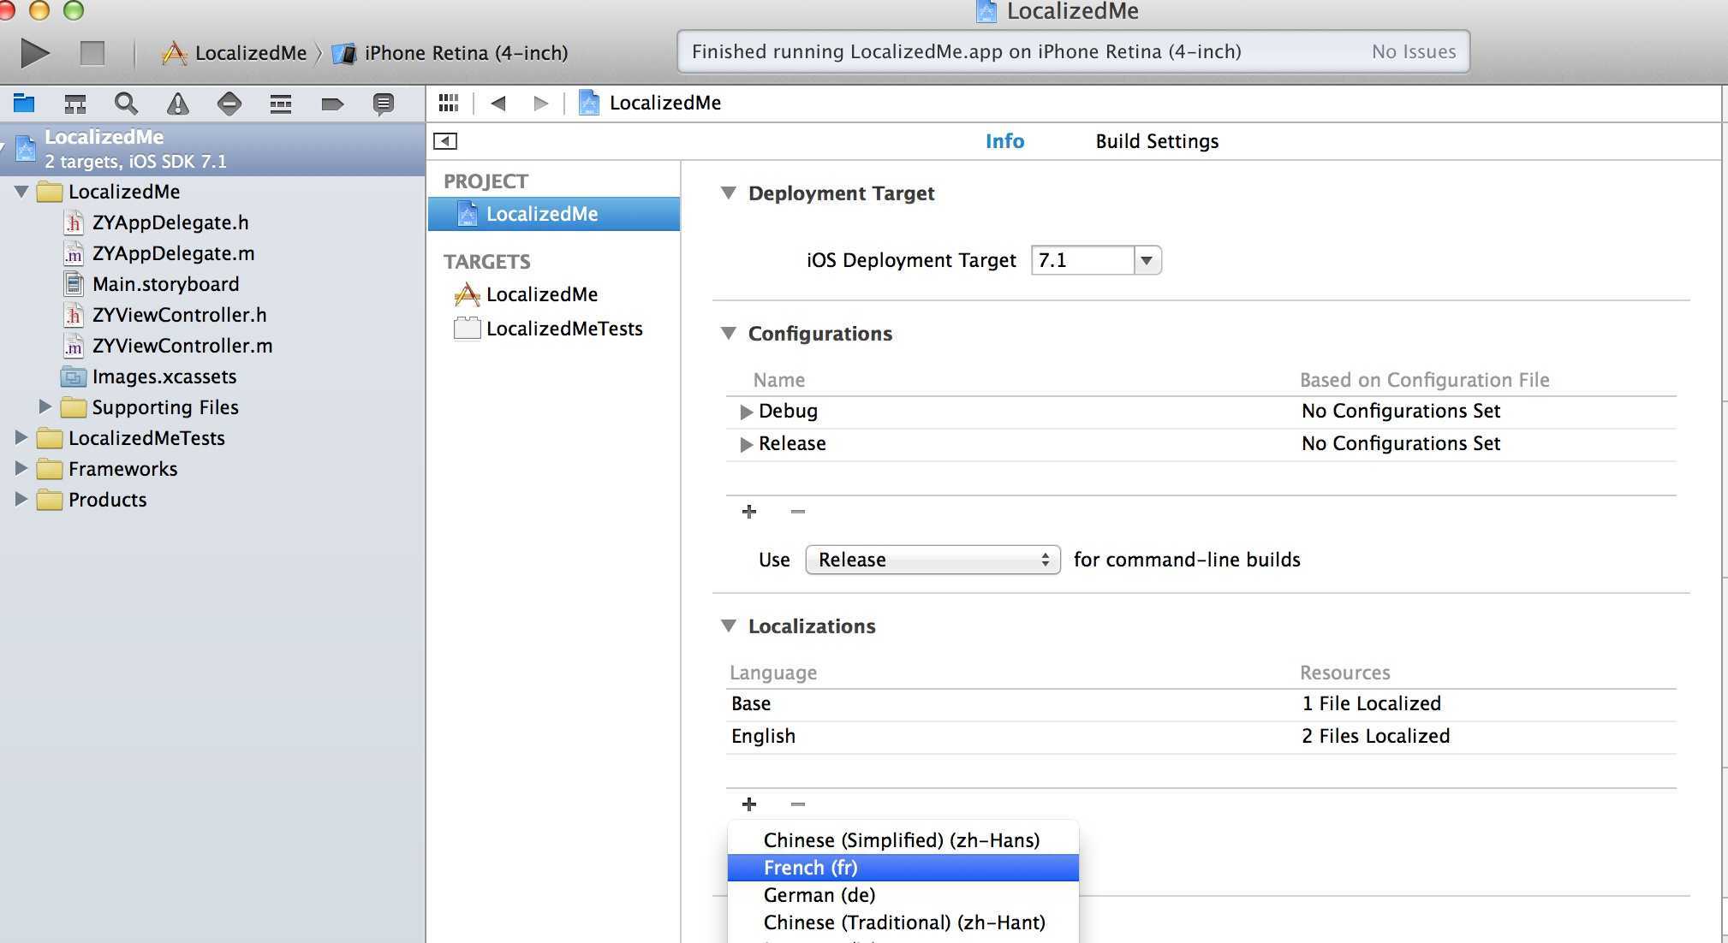Click the No Issues status indicator
Image resolution: width=1728 pixels, height=943 pixels.
click(x=1414, y=51)
